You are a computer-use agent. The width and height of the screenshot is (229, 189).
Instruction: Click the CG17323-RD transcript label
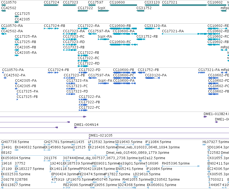click(74, 42)
